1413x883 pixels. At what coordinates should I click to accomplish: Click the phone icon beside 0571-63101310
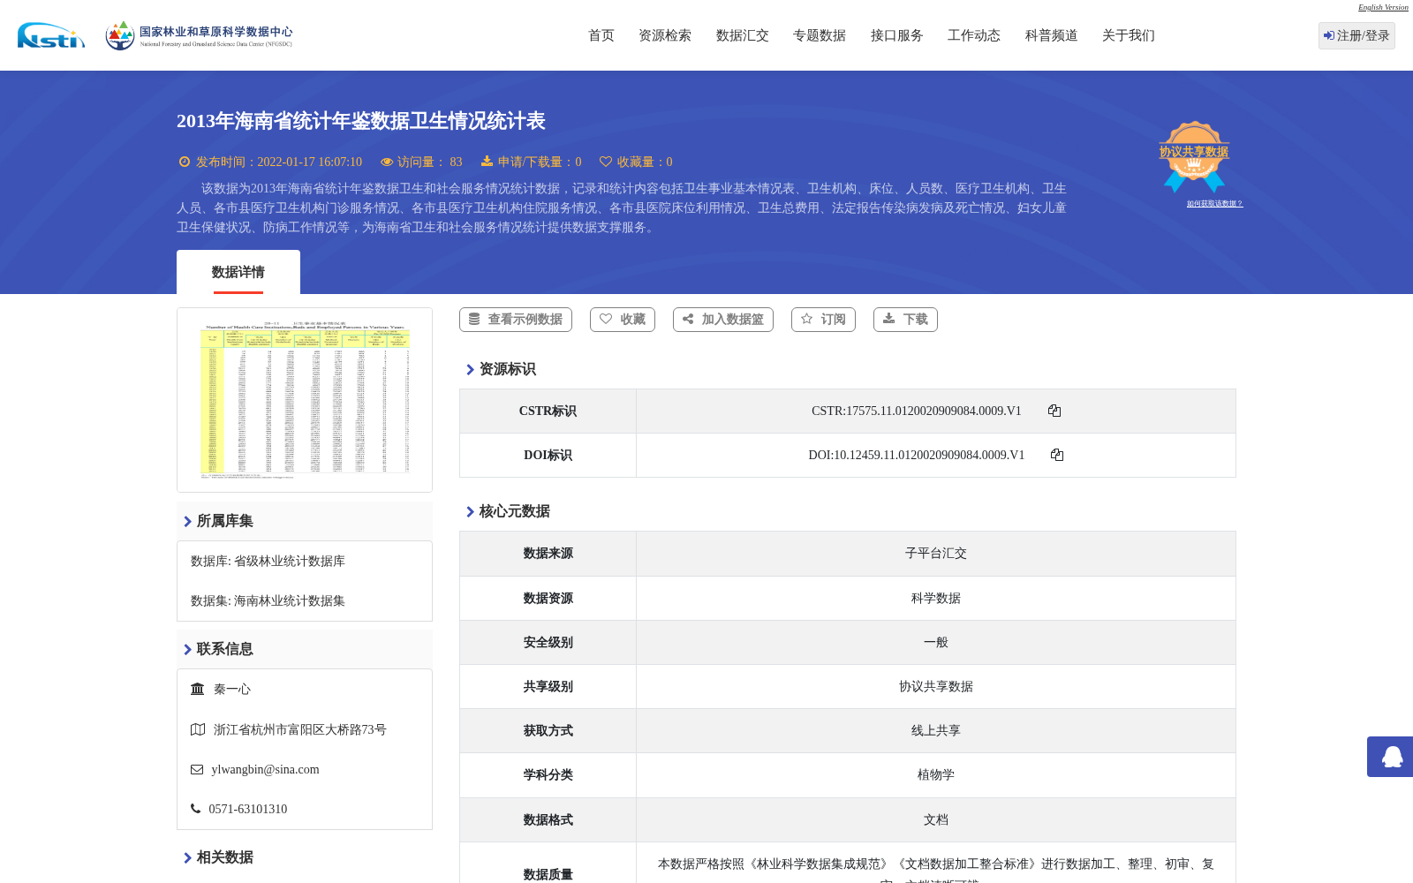(x=195, y=809)
